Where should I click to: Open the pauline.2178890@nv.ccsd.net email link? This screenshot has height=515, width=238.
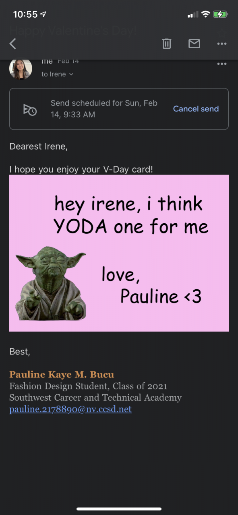tap(70, 410)
